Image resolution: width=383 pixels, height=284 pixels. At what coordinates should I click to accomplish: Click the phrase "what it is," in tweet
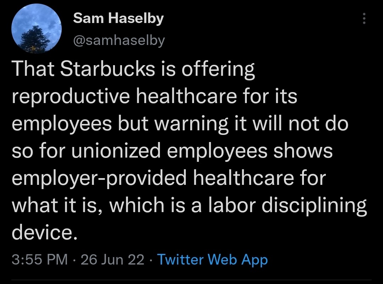57,205
